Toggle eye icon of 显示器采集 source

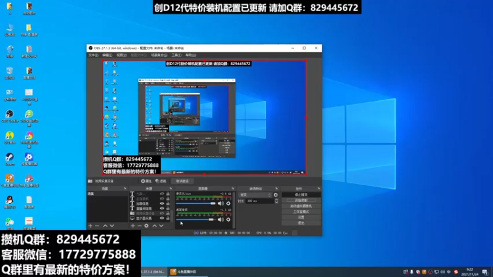(162, 219)
